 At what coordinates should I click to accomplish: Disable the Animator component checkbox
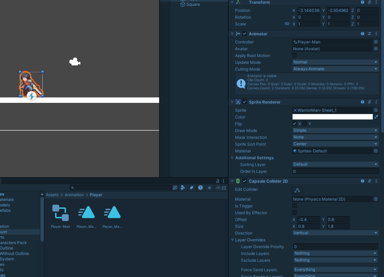point(245,34)
